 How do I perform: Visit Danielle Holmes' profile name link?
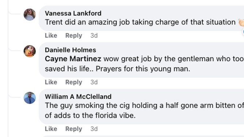coord(70,50)
